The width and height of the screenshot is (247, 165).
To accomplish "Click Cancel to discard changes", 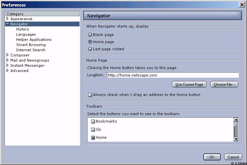I will coord(233,157).
